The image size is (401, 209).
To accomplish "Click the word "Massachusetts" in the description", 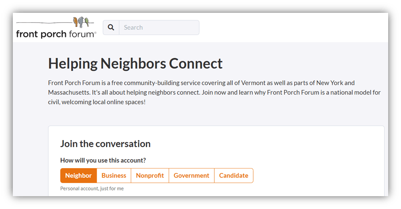I will coord(68,92).
